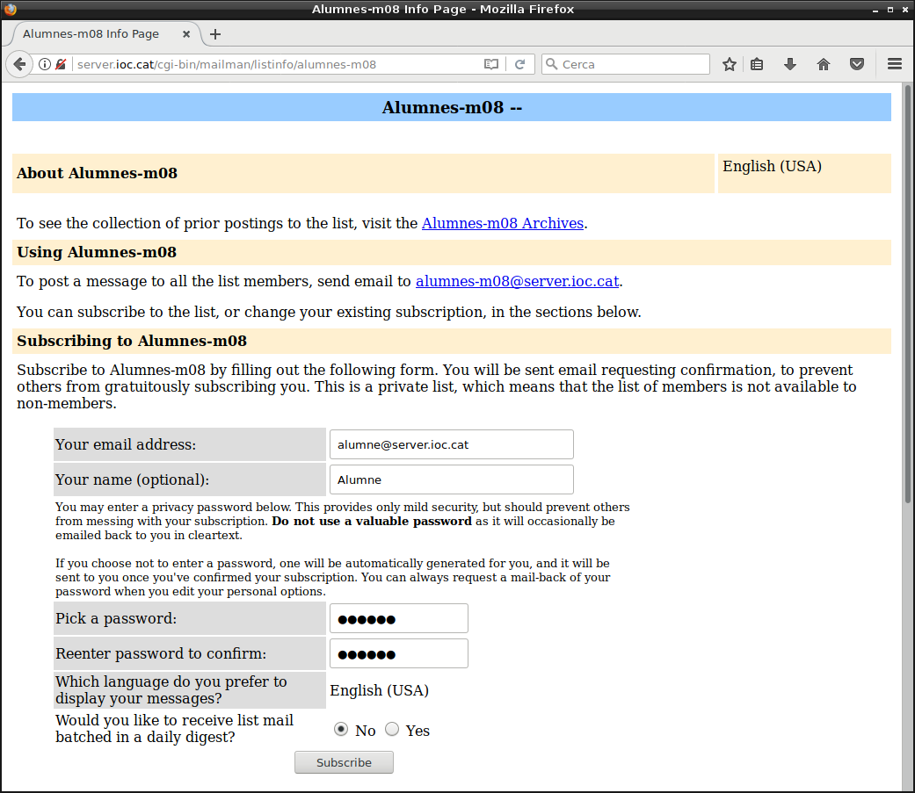Open the Firefox hamburger menu
The image size is (915, 793).
(895, 64)
